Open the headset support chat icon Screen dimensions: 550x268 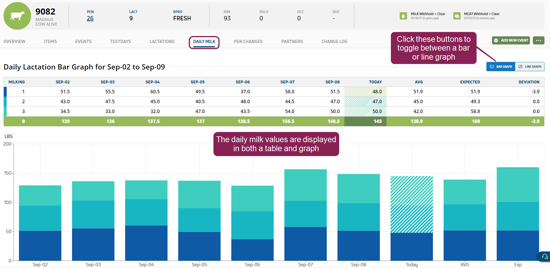pyautogui.click(x=544, y=256)
